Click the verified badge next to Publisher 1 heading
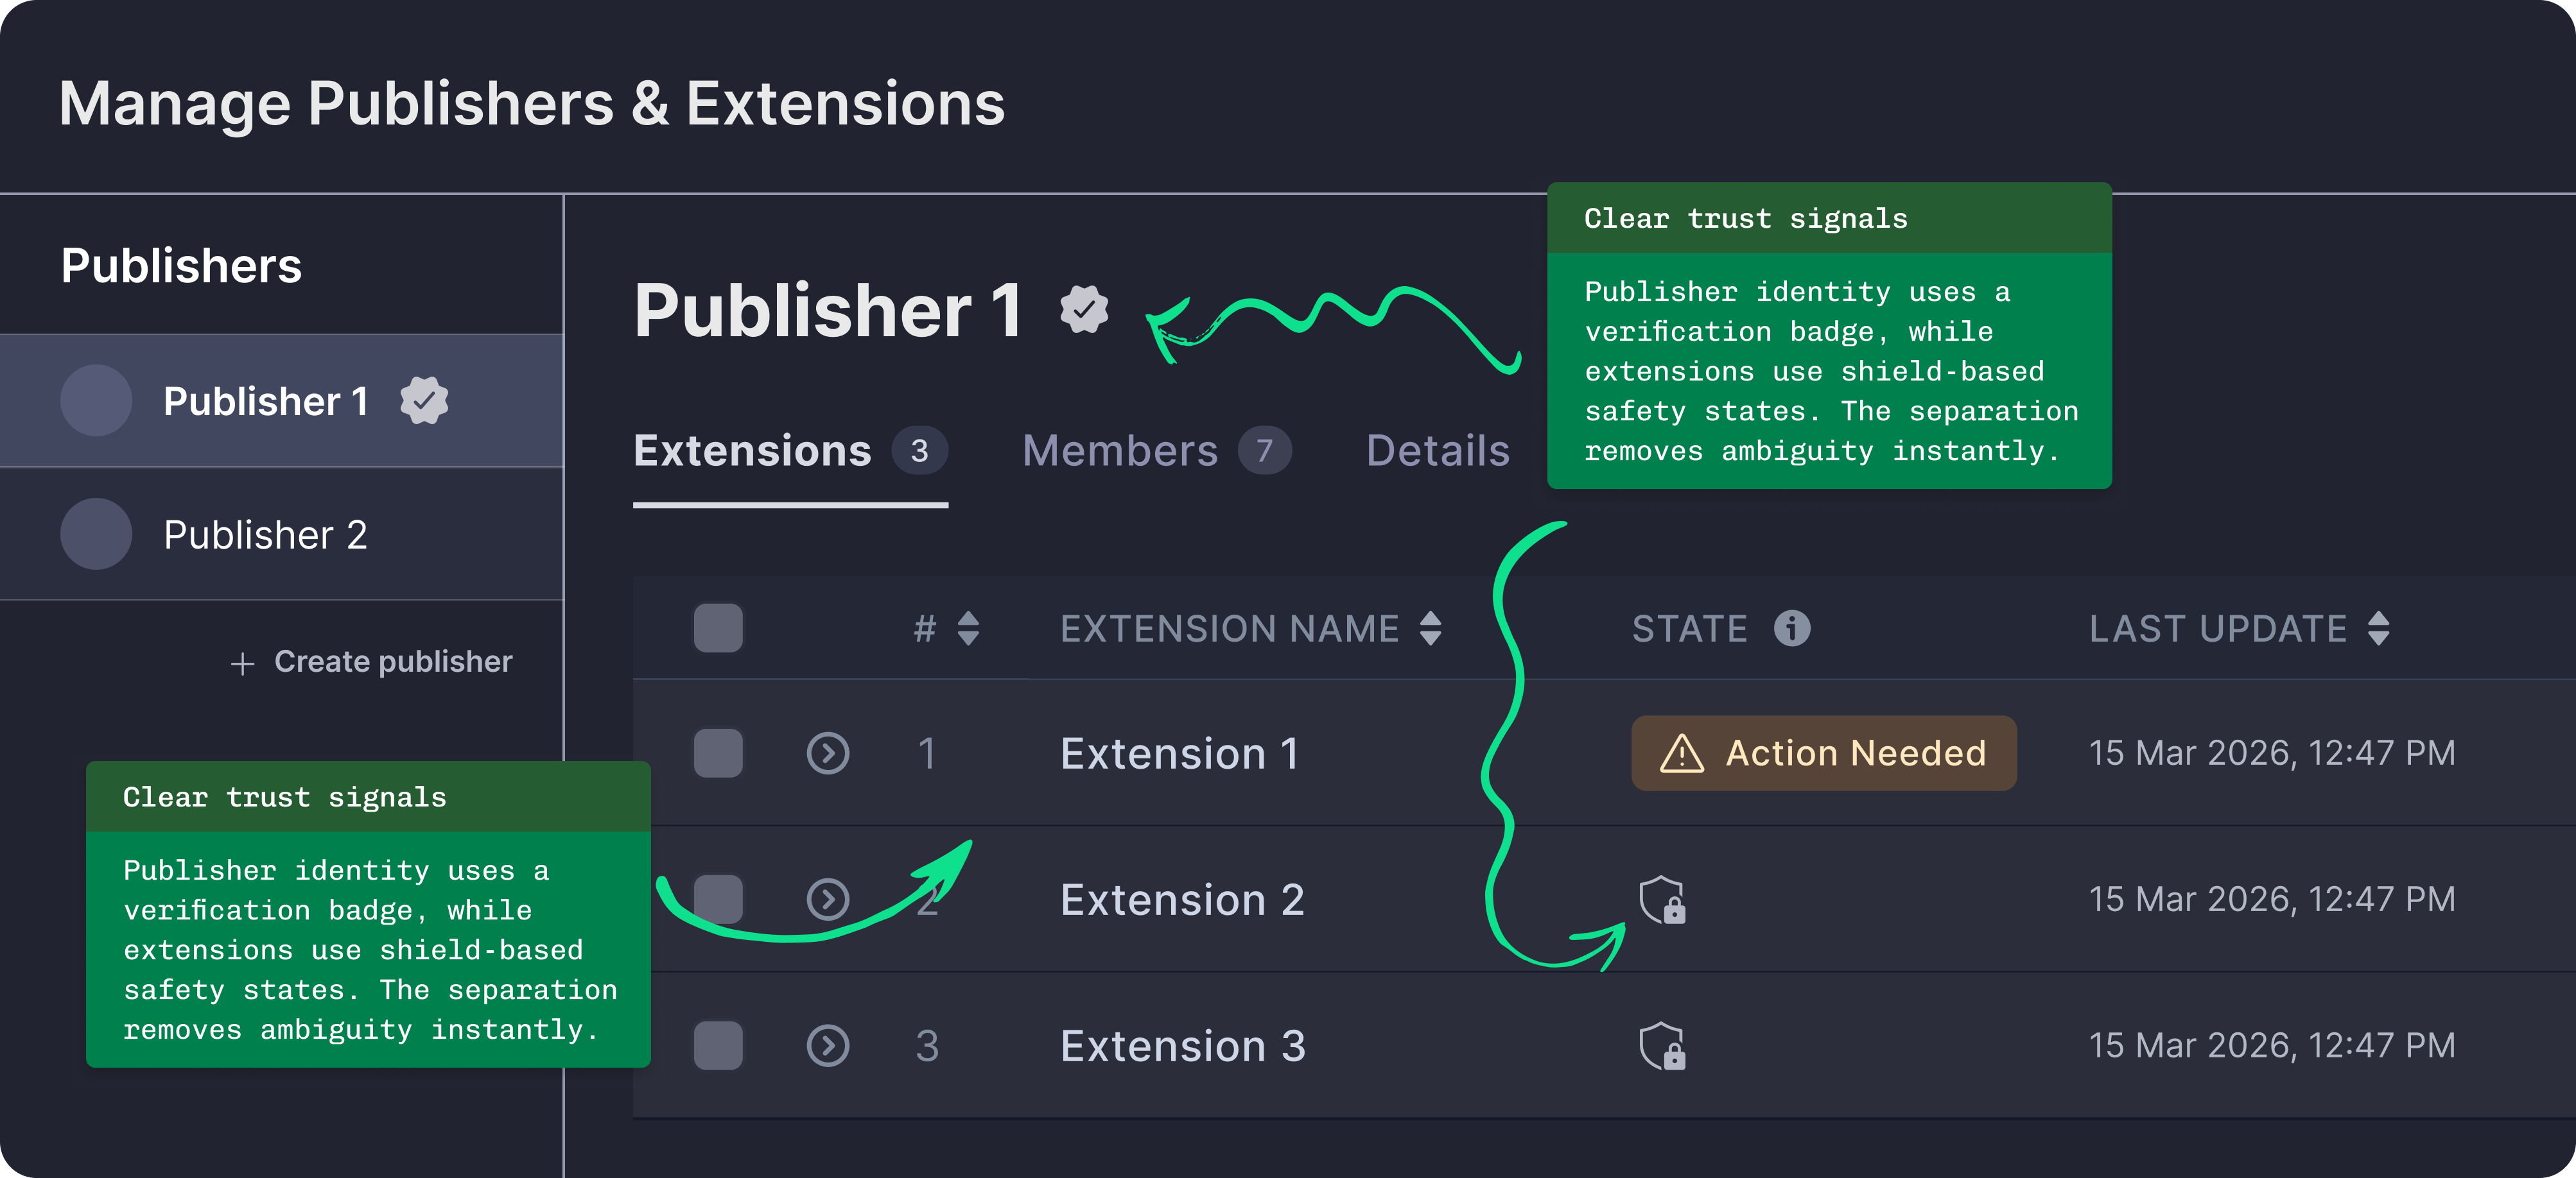Screen dimensions: 2576x1178 click(x=1084, y=309)
